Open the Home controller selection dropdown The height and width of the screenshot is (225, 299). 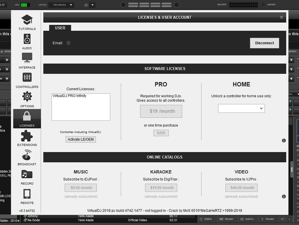pos(241,109)
